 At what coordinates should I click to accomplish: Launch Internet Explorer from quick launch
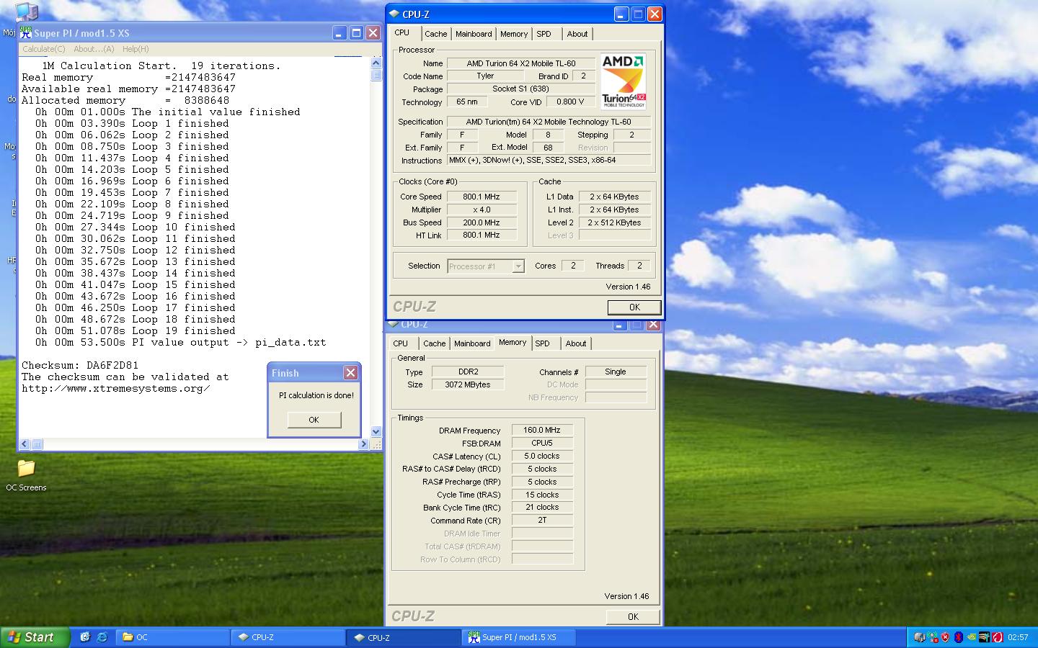pos(102,637)
